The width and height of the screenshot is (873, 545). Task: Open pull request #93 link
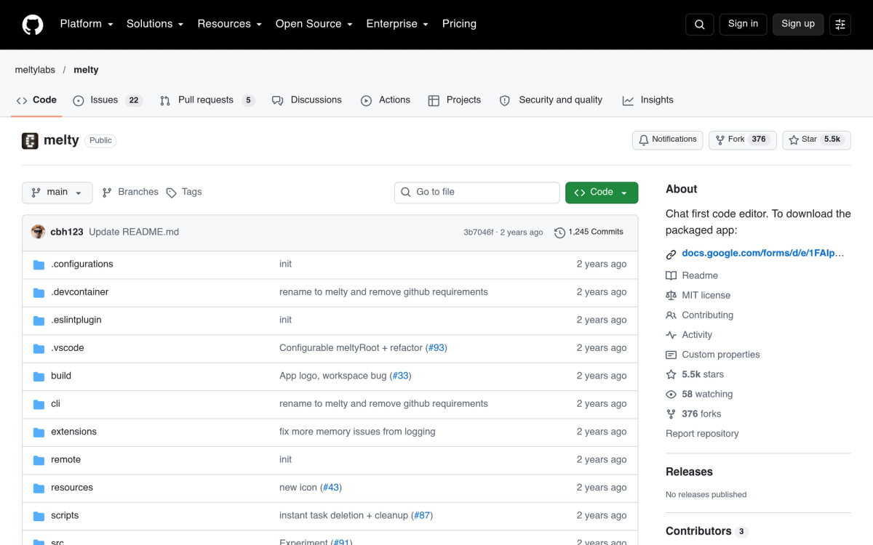pyautogui.click(x=436, y=348)
